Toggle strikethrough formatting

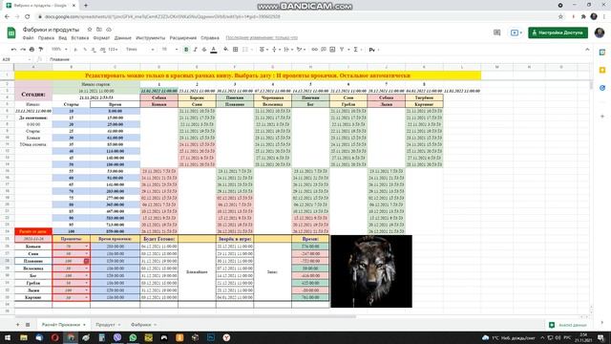pyautogui.click(x=204, y=50)
